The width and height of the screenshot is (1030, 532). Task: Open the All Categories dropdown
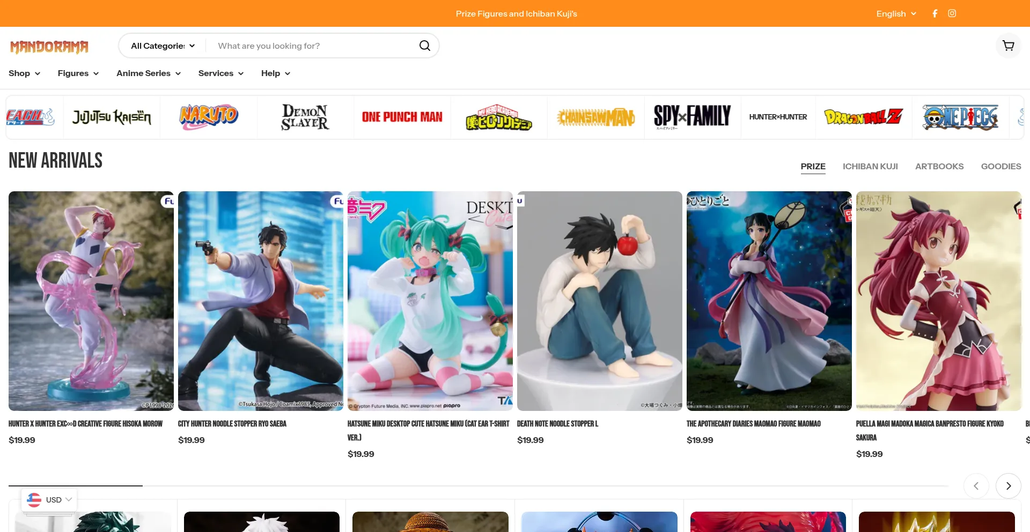click(163, 46)
